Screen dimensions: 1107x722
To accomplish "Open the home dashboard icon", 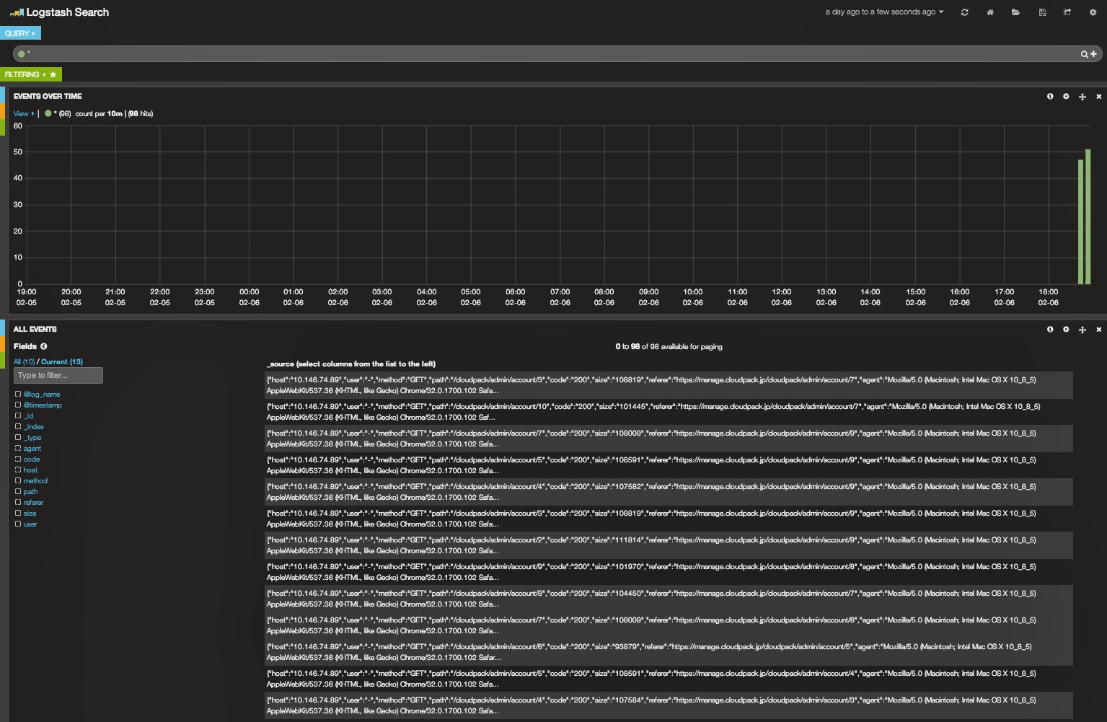I will (x=990, y=12).
